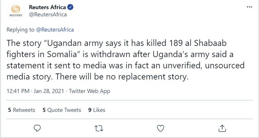The image size is (259, 138).
Task: Click the Jan 28, 2021 date
Action: [49, 91]
